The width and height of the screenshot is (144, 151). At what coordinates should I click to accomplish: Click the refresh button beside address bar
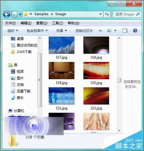107,14
